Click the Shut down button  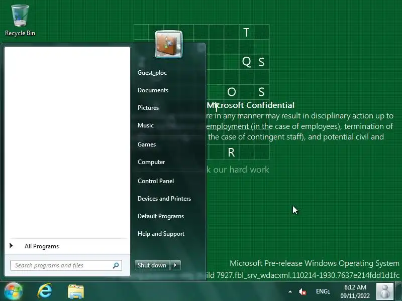pos(152,265)
